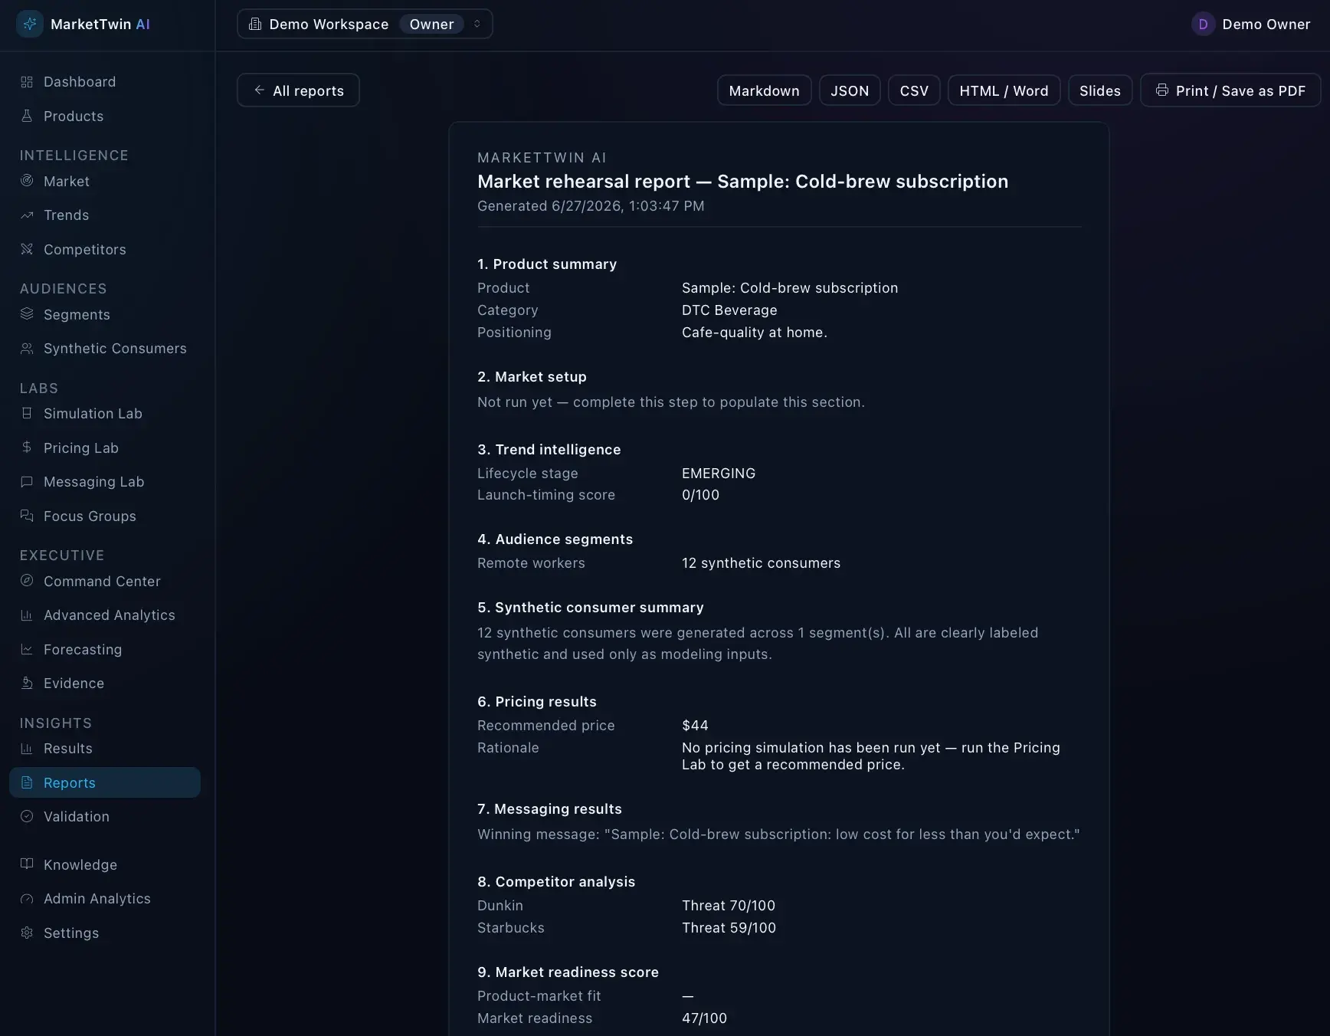Viewport: 1330px width, 1036px height.
Task: Click the "Remote workers" segment label
Action: coord(531,563)
